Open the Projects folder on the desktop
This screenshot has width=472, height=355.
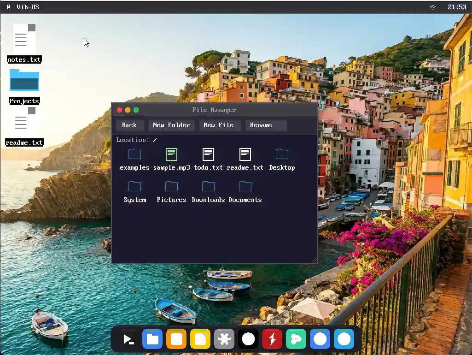pyautogui.click(x=24, y=80)
